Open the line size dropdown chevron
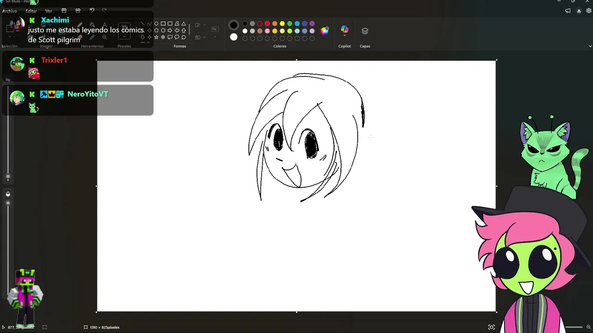 (215, 37)
